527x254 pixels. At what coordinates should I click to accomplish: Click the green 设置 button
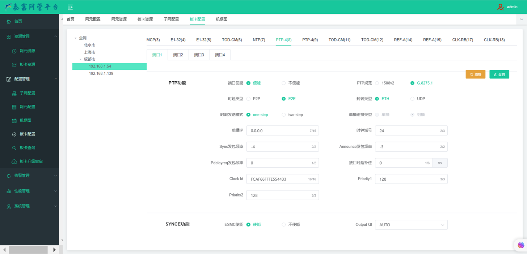click(499, 74)
